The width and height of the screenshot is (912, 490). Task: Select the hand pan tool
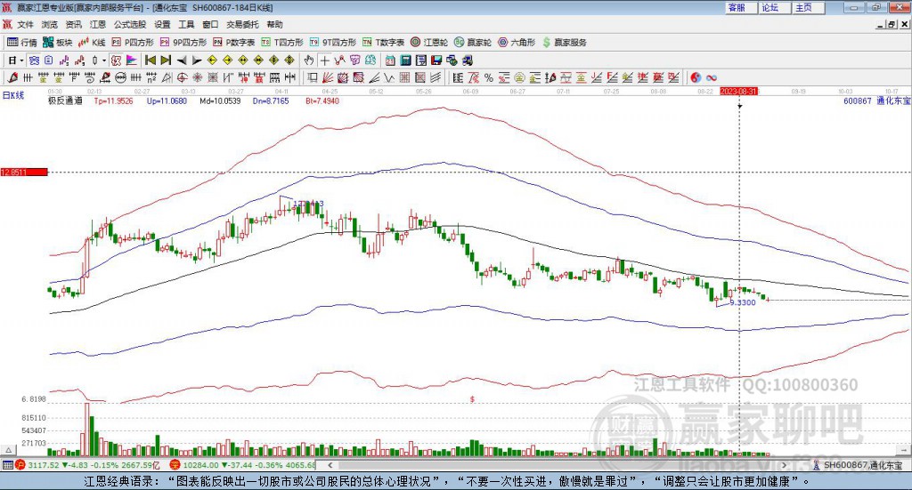click(x=309, y=60)
